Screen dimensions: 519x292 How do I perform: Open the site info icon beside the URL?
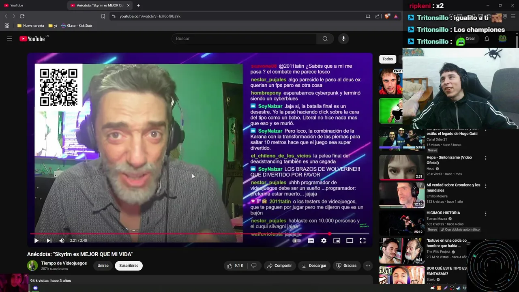click(114, 16)
